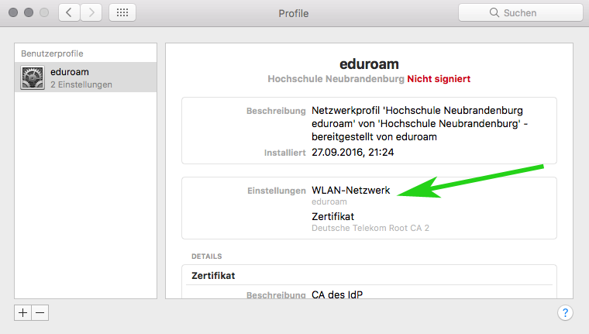
Task: Click 'Hochschule Neubrandenburg' under the eduroam title
Action: 336,79
